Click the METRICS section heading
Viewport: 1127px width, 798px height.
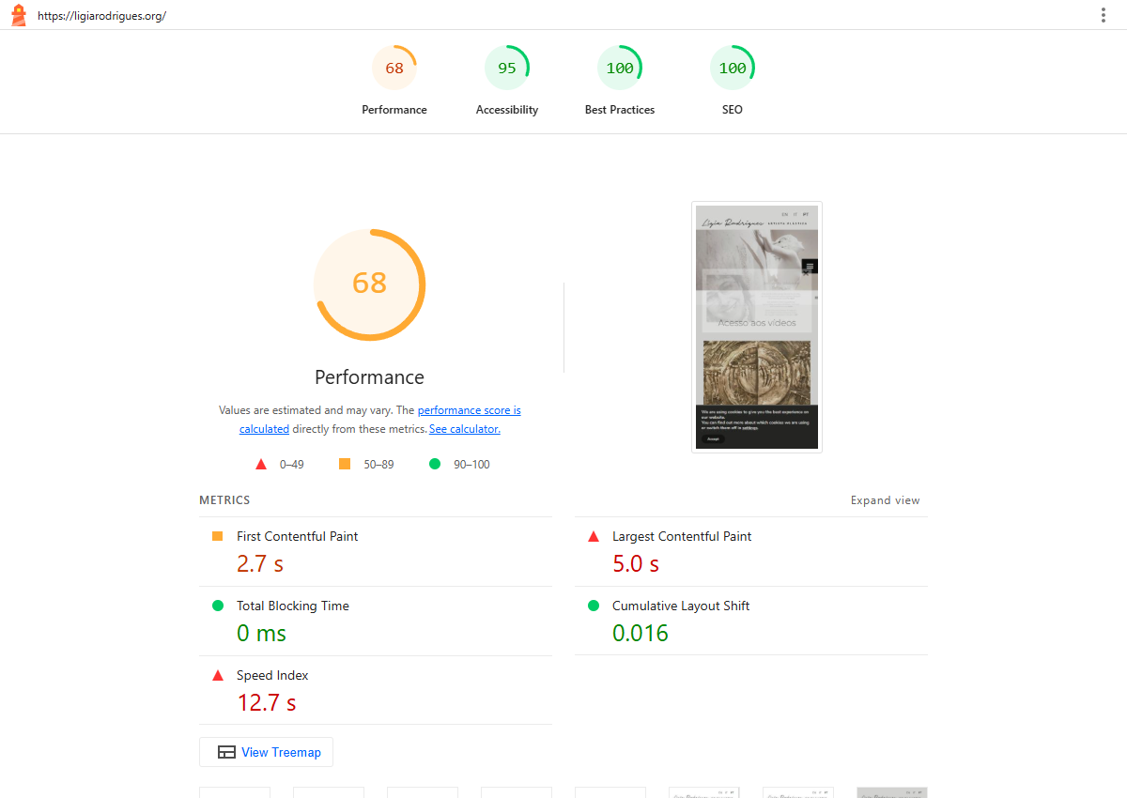(x=224, y=500)
